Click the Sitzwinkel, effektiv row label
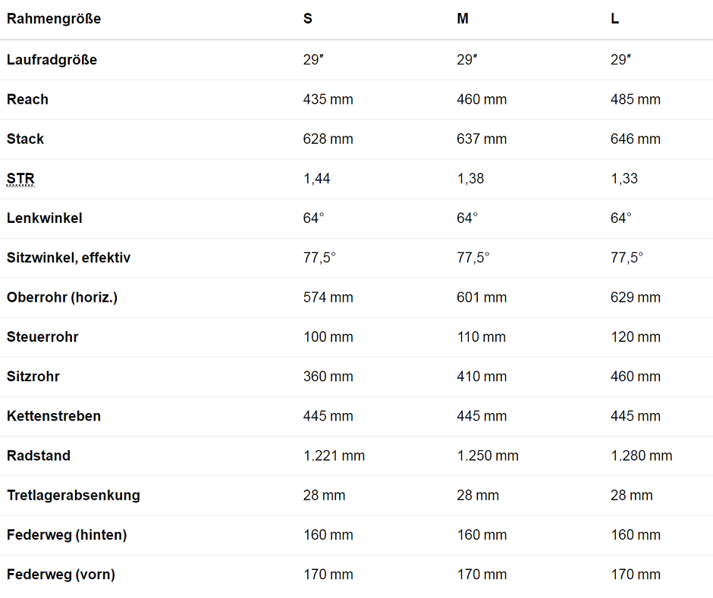 69,258
